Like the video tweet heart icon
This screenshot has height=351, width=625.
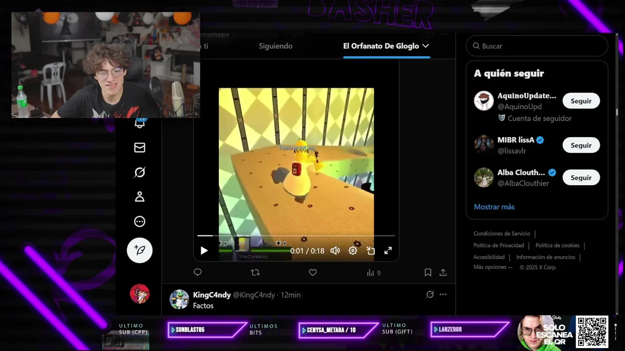click(x=313, y=273)
